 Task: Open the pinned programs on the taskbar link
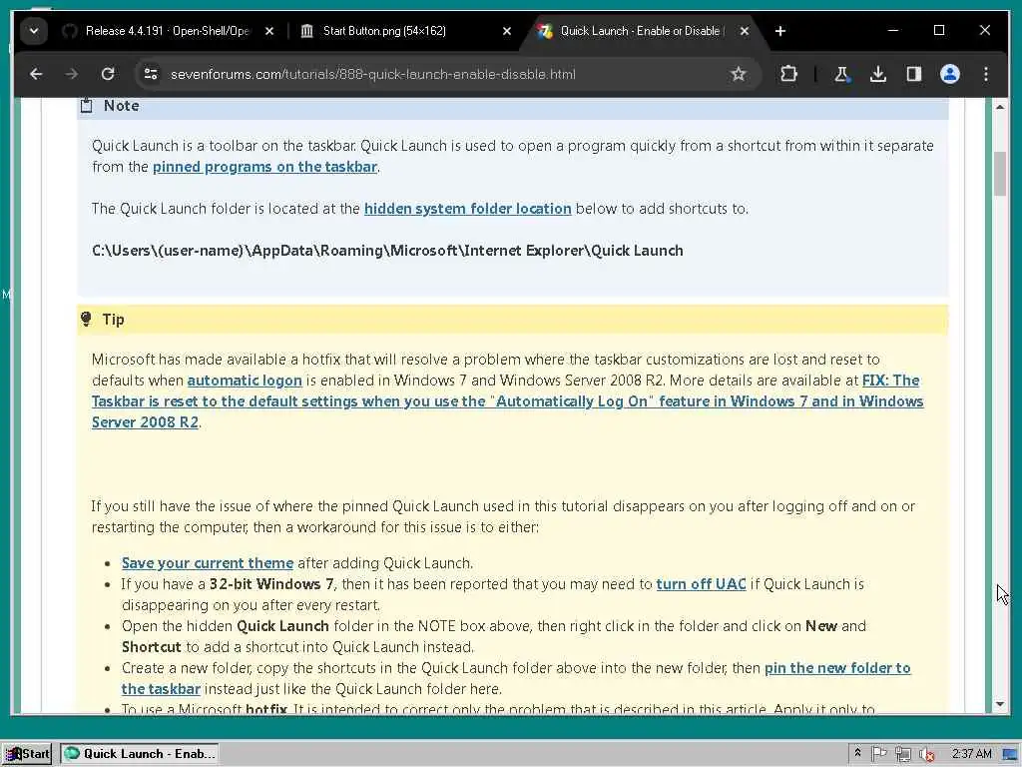[264, 167]
